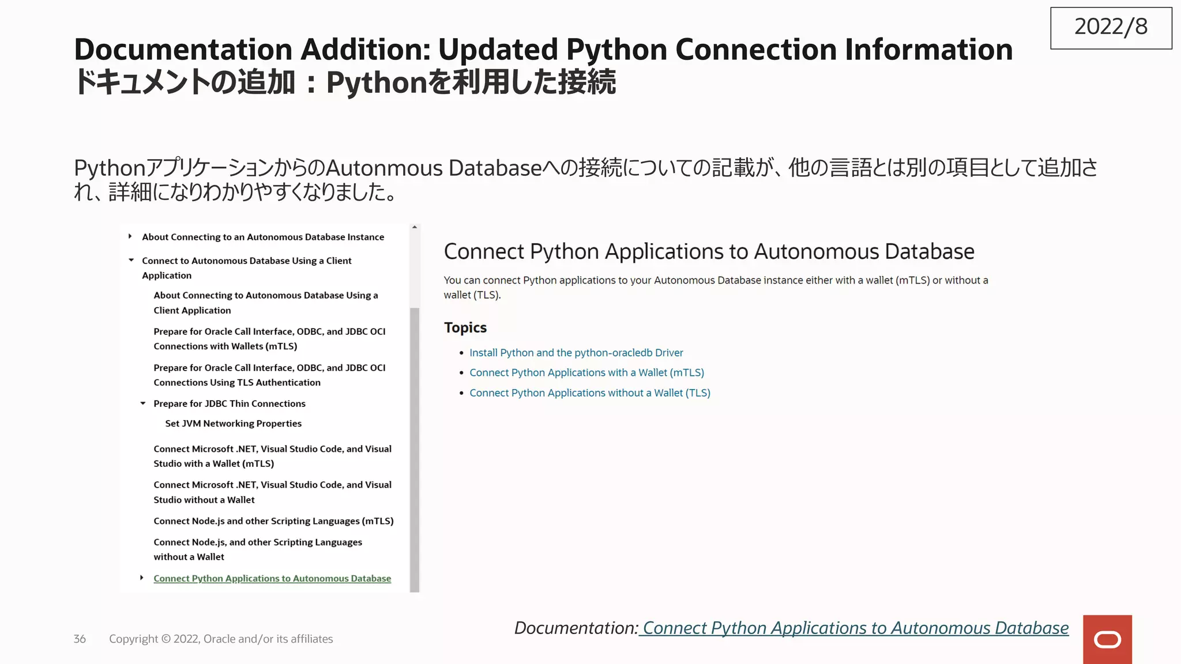Open Set JVM Networking Properties

point(234,423)
